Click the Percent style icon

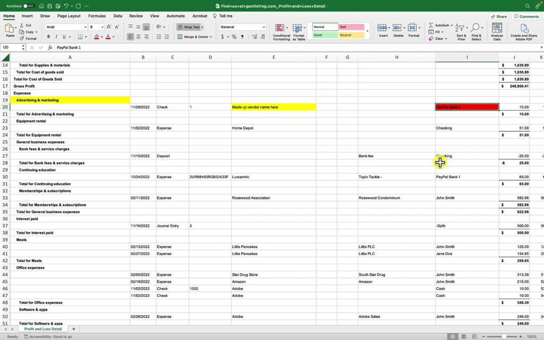coord(233,38)
